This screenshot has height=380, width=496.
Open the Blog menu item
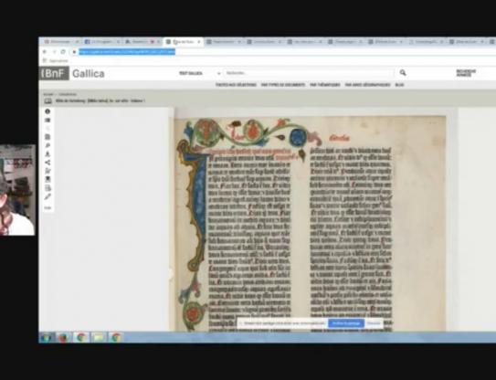point(399,85)
